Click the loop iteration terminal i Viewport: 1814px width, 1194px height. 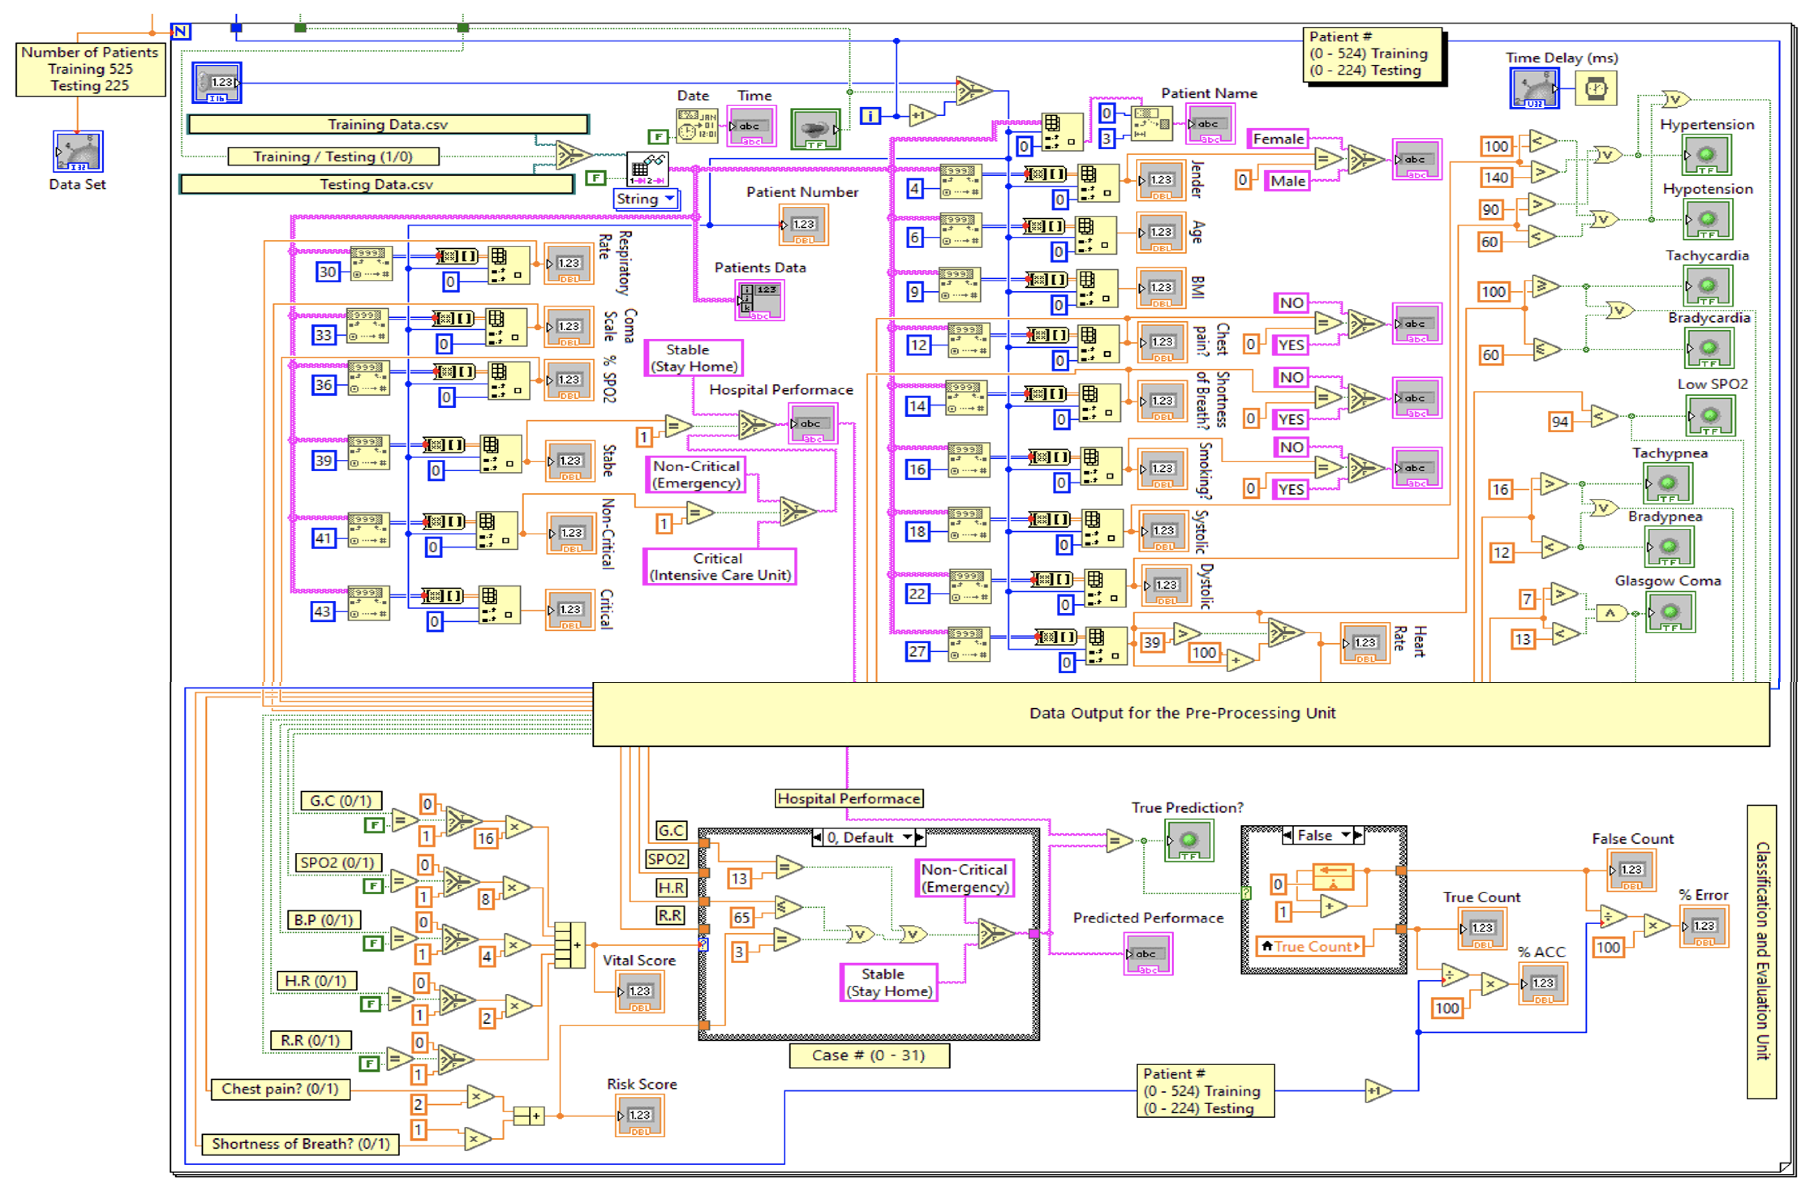[869, 116]
